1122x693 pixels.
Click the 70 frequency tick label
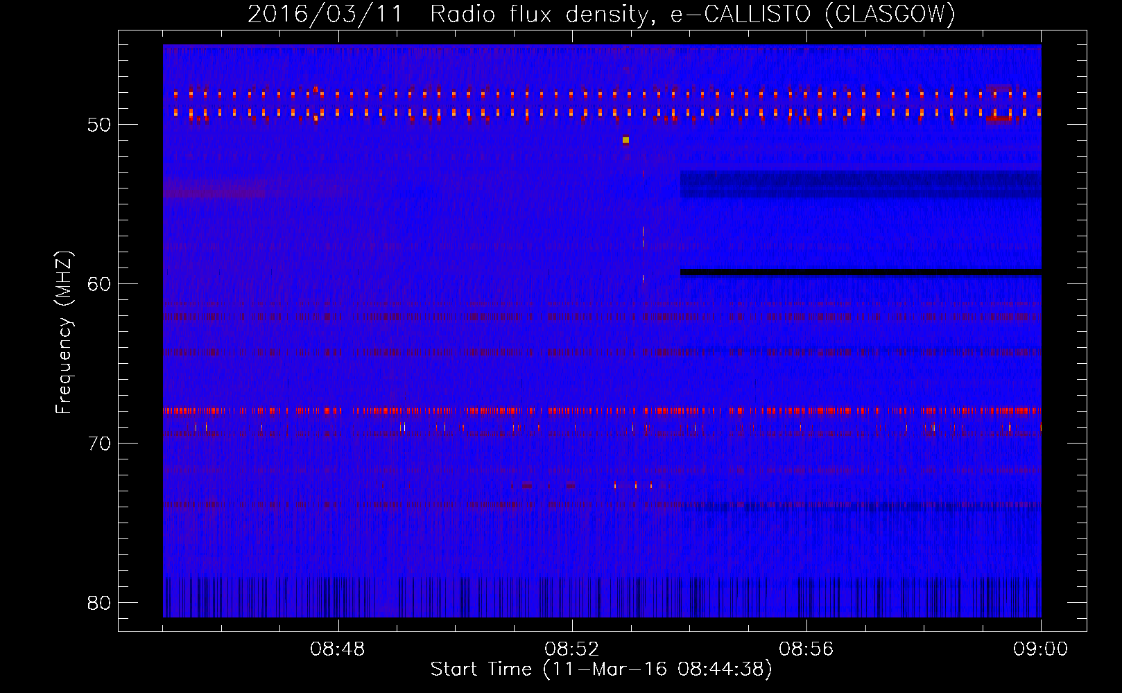[x=99, y=444]
